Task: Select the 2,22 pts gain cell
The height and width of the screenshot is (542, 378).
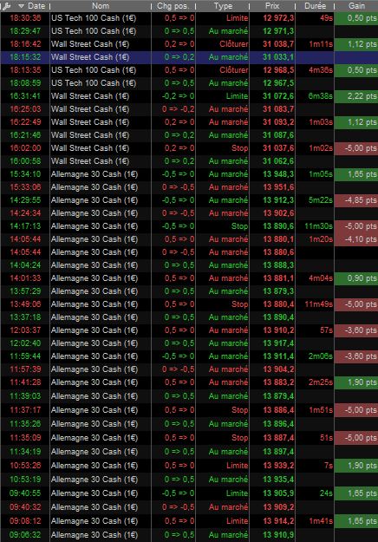Action: coord(356,96)
